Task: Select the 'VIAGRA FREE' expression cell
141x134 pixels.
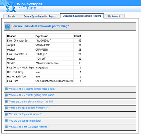Action: pyautogui.click(x=54, y=45)
